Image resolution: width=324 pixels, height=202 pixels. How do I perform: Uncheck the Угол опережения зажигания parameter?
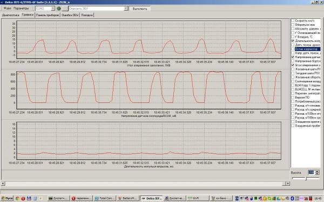293,65
